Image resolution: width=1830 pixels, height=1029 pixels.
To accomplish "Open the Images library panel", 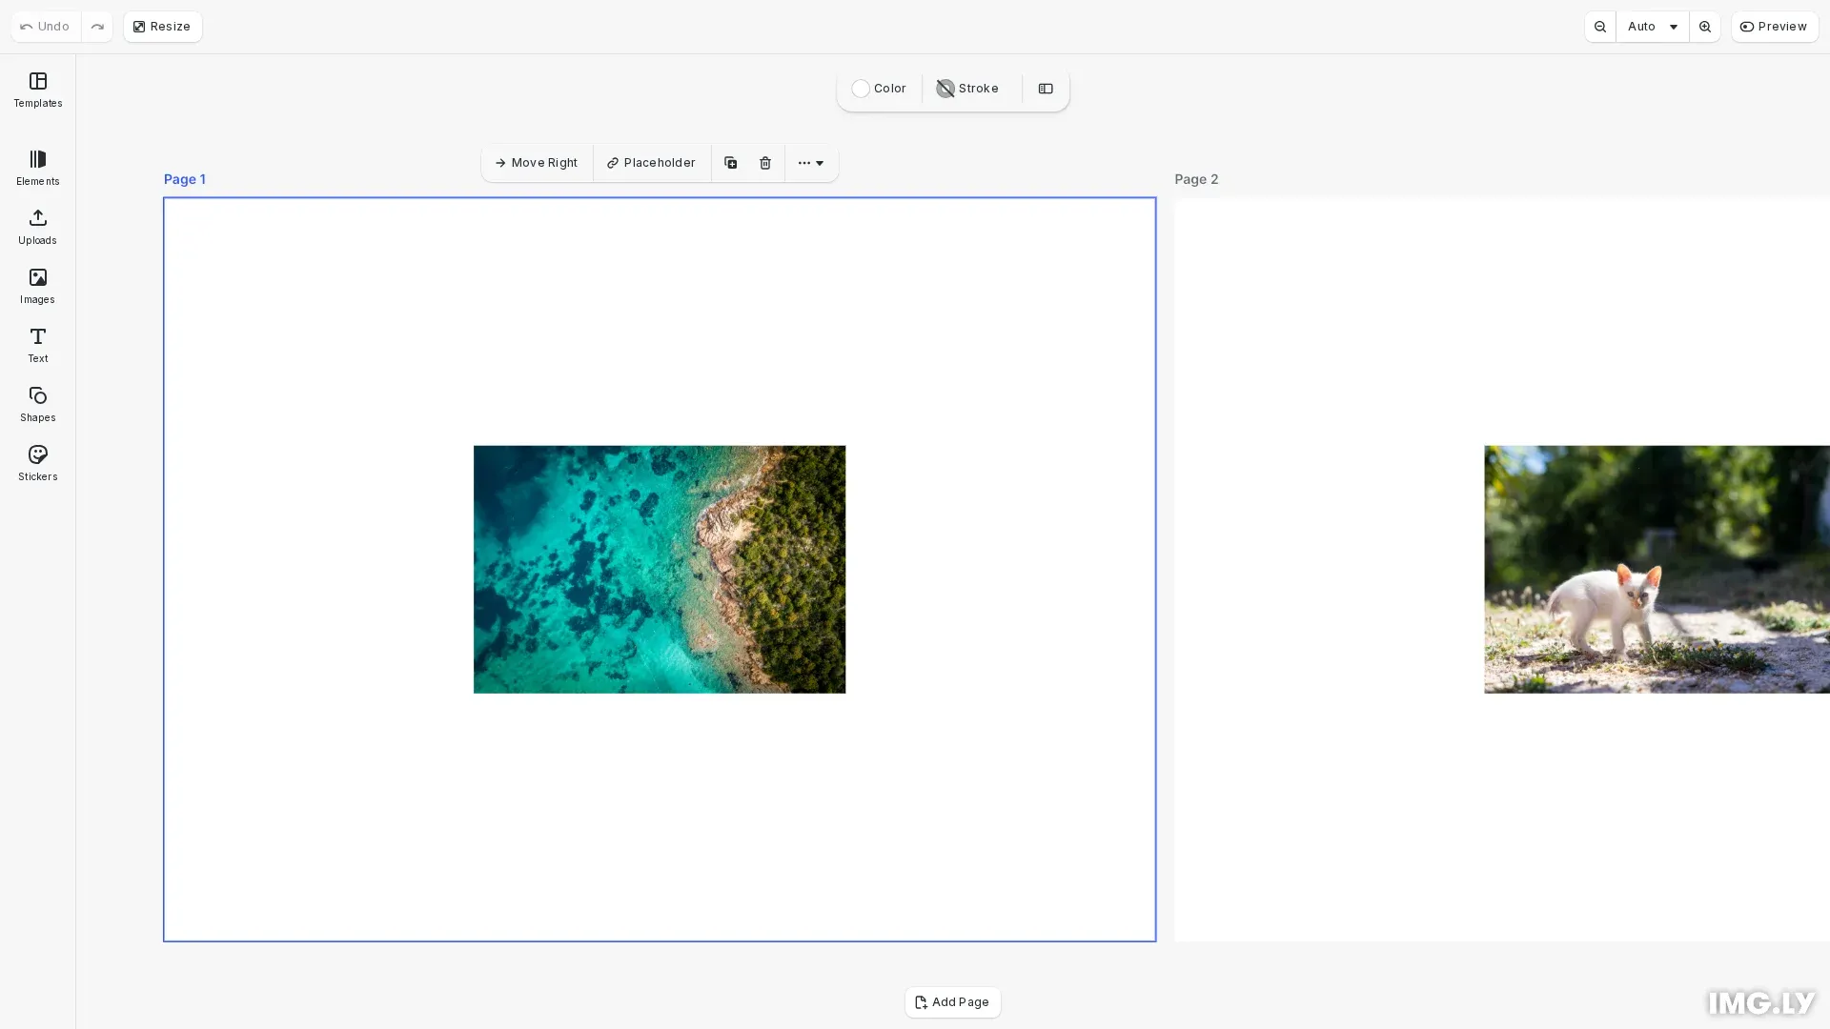I will click(x=37, y=285).
